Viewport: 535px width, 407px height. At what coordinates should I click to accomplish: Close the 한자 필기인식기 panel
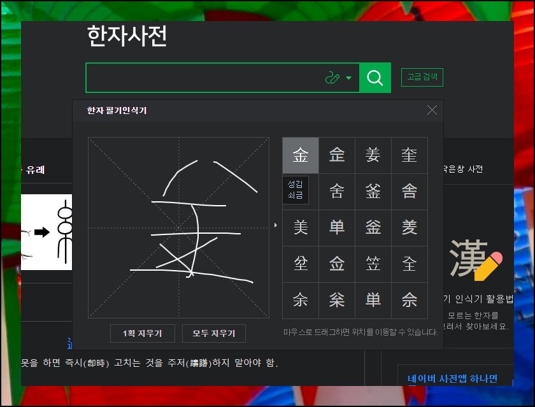click(x=432, y=110)
